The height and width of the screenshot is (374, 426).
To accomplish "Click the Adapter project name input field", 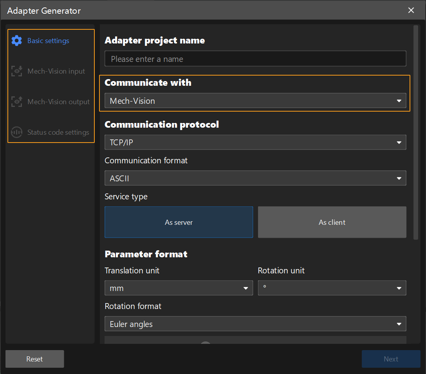I will point(255,59).
